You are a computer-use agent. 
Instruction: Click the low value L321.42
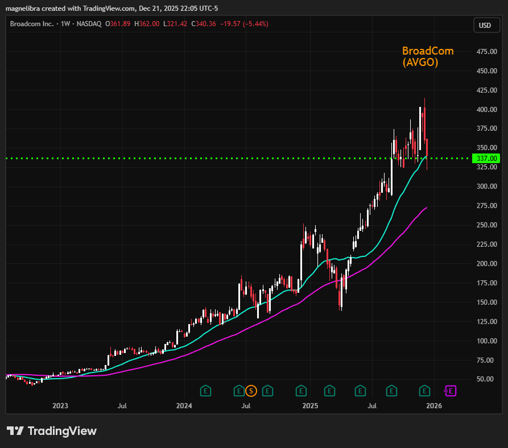175,24
